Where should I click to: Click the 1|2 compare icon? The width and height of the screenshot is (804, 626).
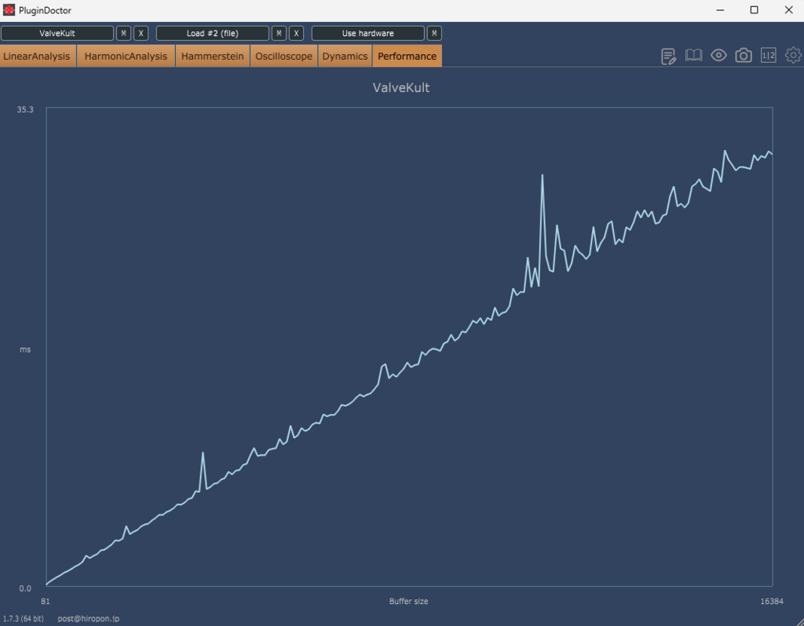768,56
